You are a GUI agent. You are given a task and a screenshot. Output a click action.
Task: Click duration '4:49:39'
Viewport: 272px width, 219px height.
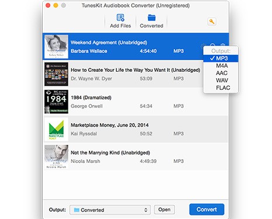pos(148,161)
